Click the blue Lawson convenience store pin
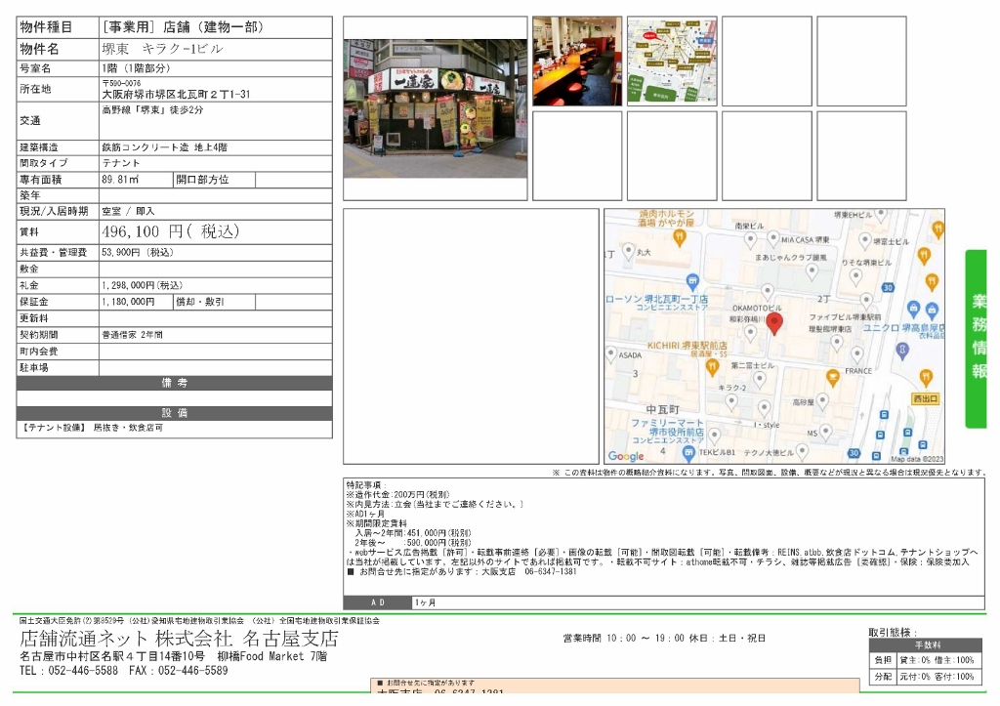This screenshot has width=1000, height=706. coord(692,281)
